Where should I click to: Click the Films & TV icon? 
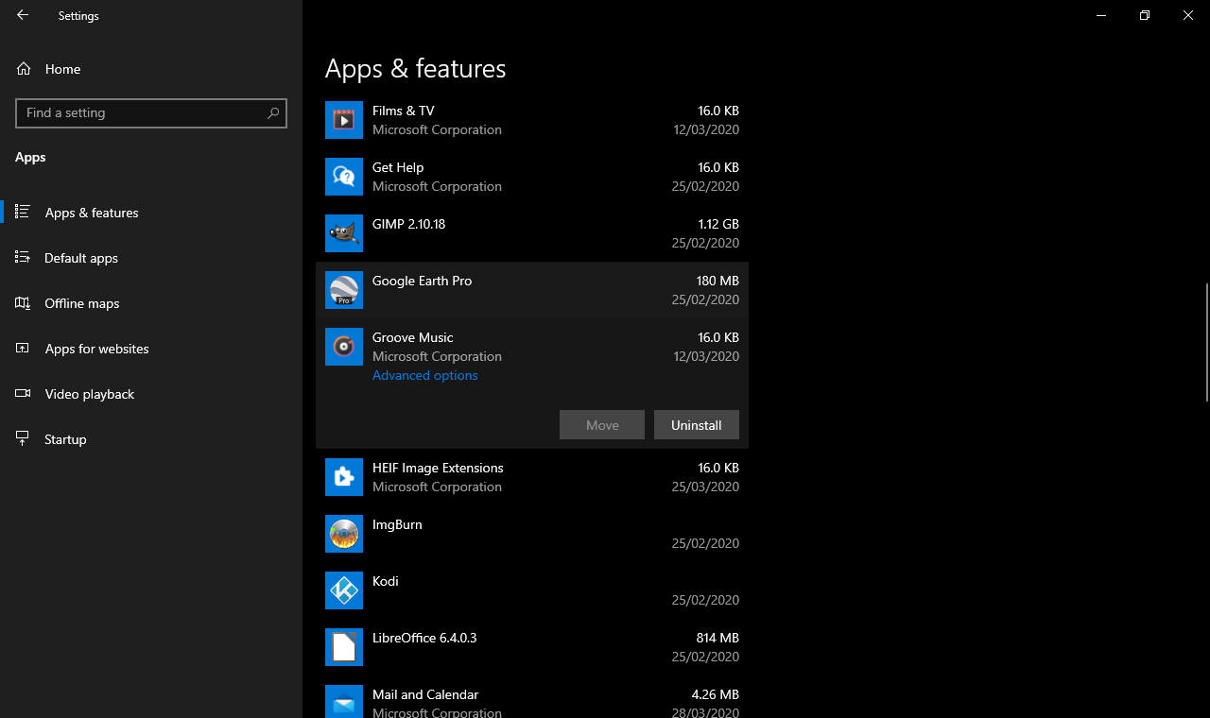click(344, 120)
